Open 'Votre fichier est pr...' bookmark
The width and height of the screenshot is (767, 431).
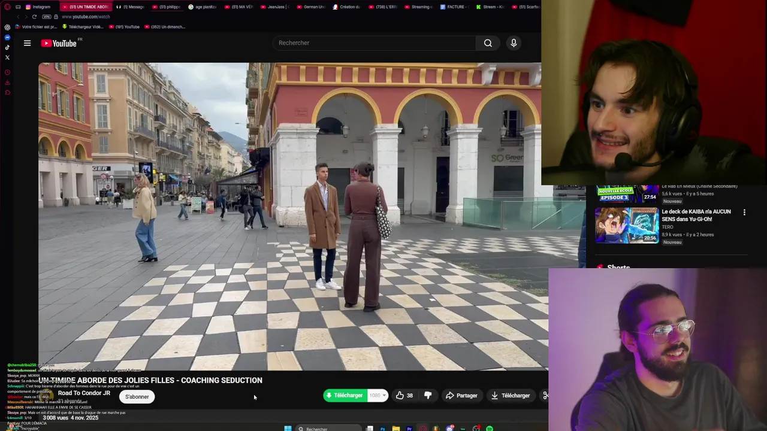click(x=37, y=27)
